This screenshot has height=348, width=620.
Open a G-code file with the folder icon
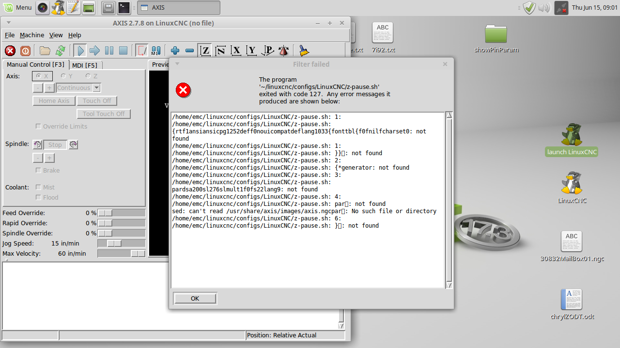(45, 50)
